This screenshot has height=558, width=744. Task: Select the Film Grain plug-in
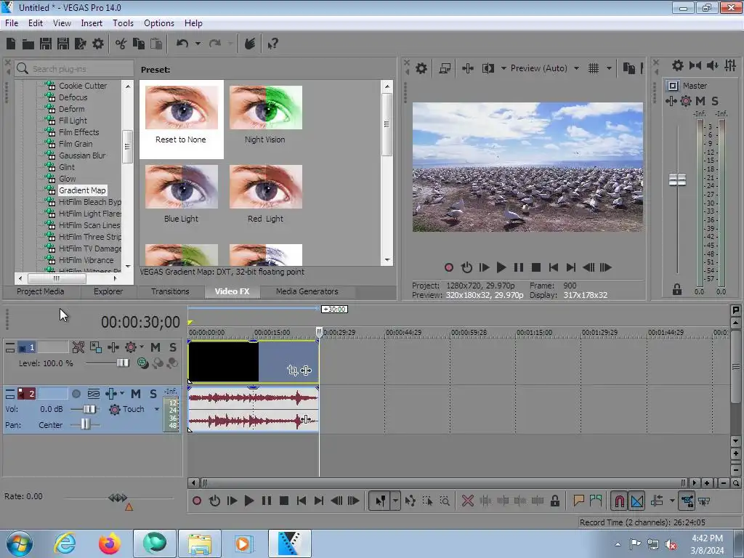[76, 144]
